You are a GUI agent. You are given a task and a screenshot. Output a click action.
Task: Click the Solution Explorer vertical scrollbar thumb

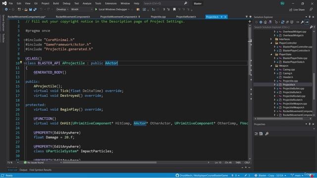314,86
